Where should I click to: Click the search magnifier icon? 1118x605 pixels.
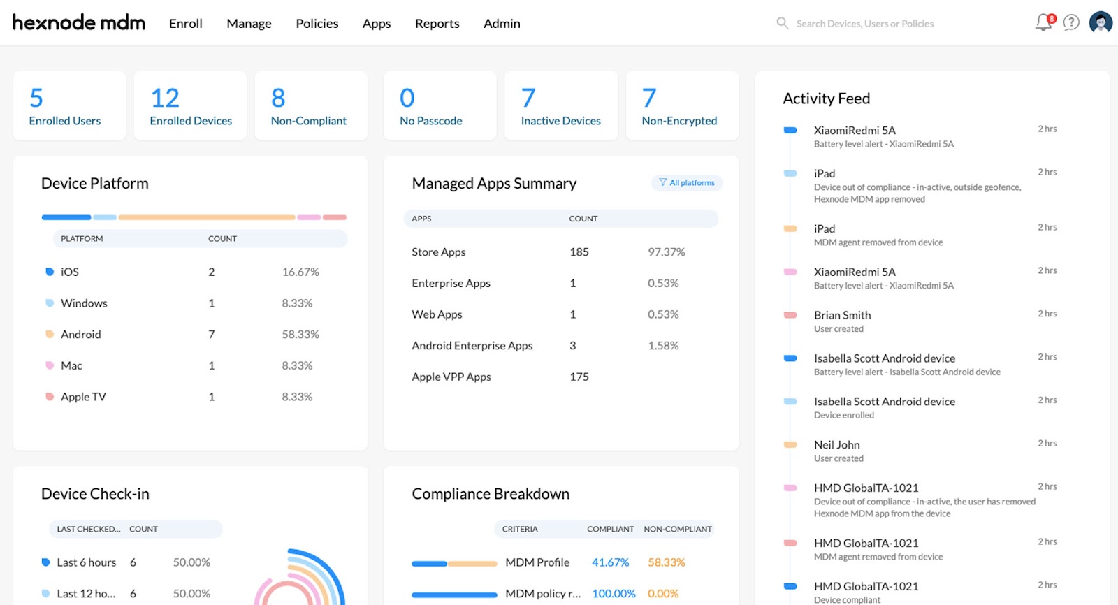(x=783, y=23)
